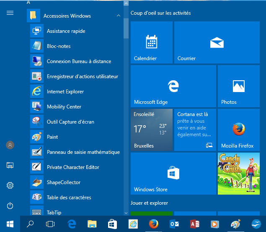Open Task View from the taskbar
This screenshot has height=232, width=266.
coord(50,224)
